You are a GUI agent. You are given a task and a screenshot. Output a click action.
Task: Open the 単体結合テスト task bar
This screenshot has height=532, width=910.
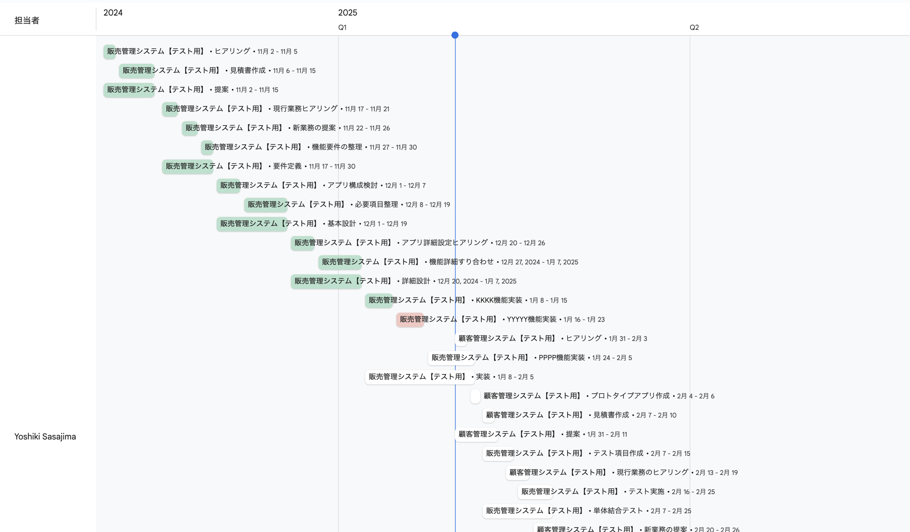[517, 511]
